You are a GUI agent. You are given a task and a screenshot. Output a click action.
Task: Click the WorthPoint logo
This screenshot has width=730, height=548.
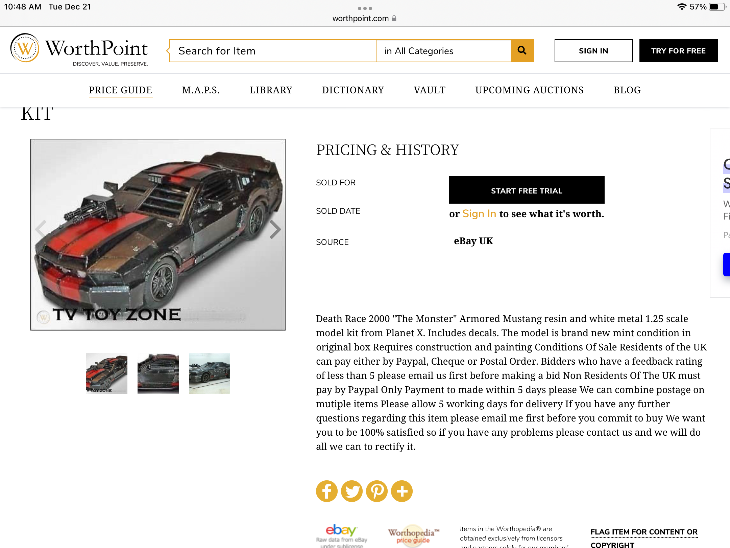pos(79,50)
